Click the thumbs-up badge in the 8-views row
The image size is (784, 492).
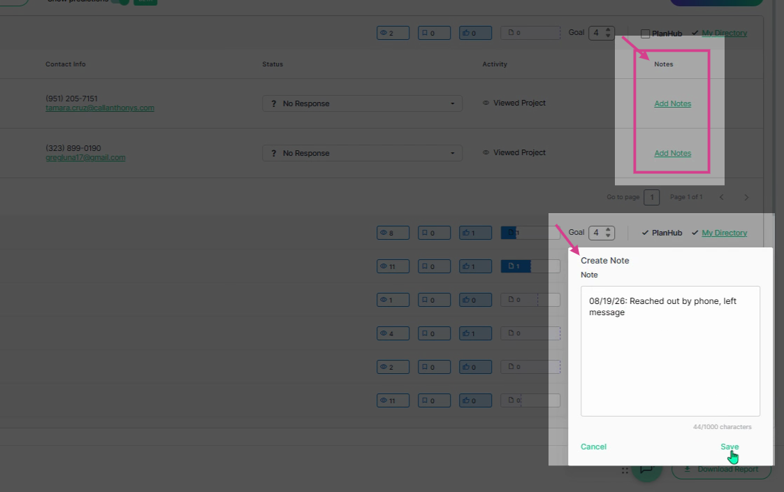pyautogui.click(x=475, y=233)
